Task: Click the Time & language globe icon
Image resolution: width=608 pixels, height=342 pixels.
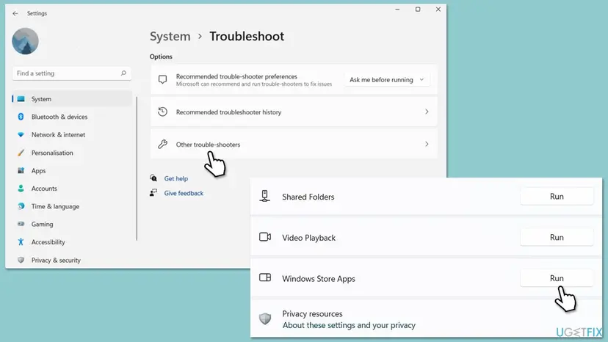Action: click(x=21, y=206)
